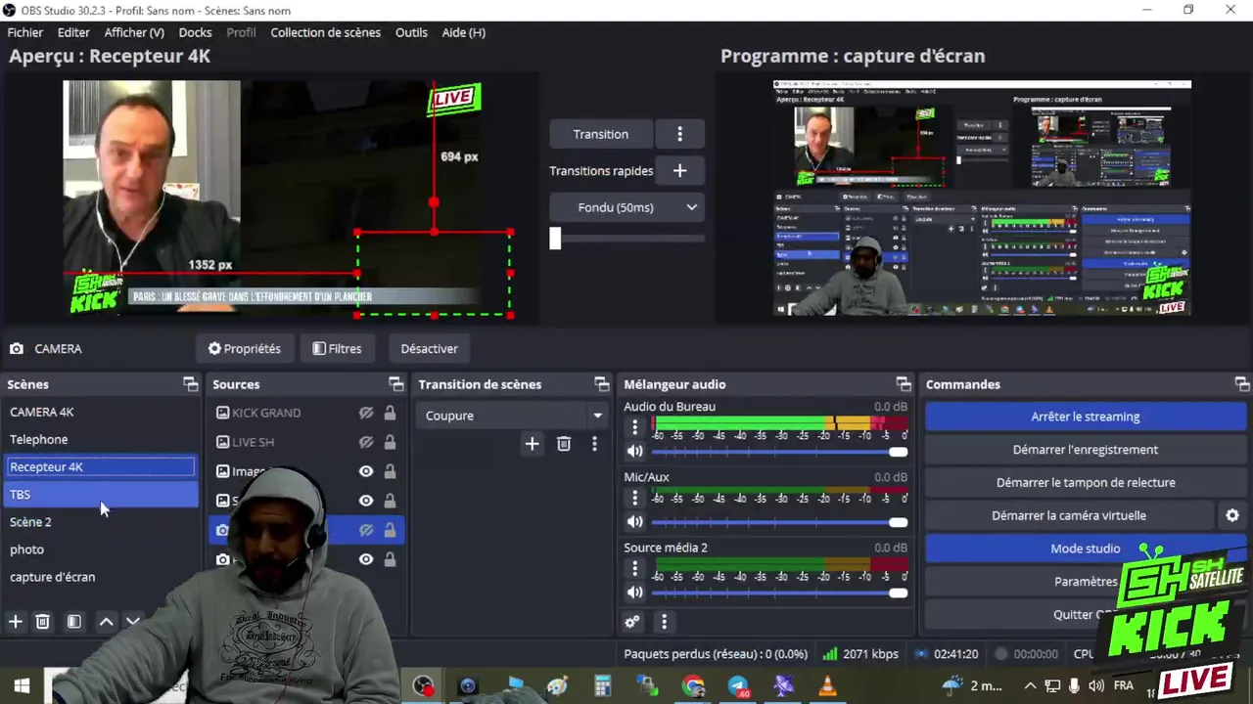The width and height of the screenshot is (1253, 704).
Task: Click Démarrer la caméra virtuelle
Action: pyautogui.click(x=1069, y=515)
